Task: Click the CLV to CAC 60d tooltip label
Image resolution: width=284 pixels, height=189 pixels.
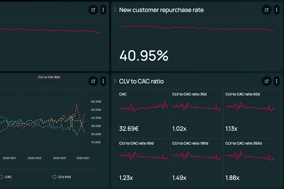Action: coord(49,77)
